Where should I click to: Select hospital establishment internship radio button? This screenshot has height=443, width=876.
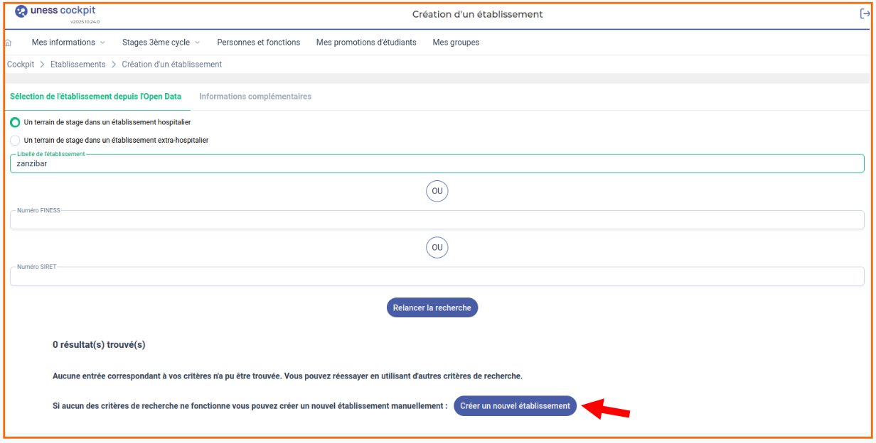click(x=15, y=122)
